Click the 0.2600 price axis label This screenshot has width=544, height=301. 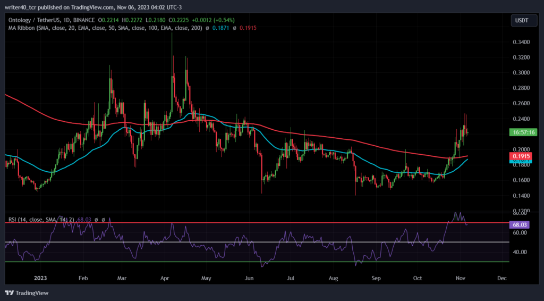point(522,104)
